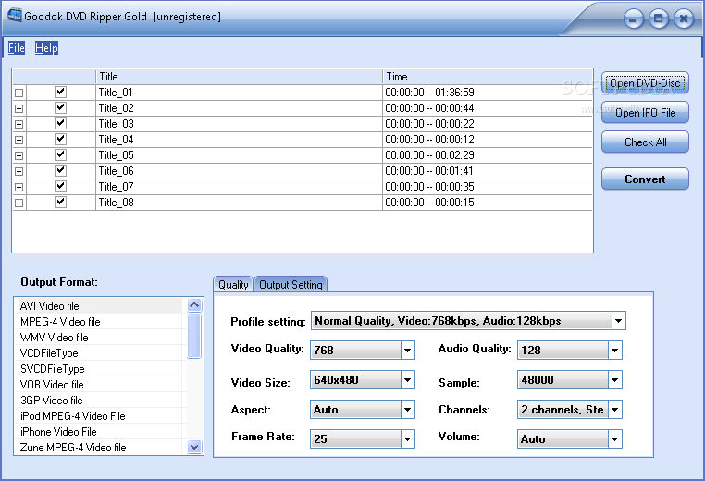Image resolution: width=705 pixels, height=481 pixels.
Task: Open the Audio Quality dropdown
Action: pos(614,351)
